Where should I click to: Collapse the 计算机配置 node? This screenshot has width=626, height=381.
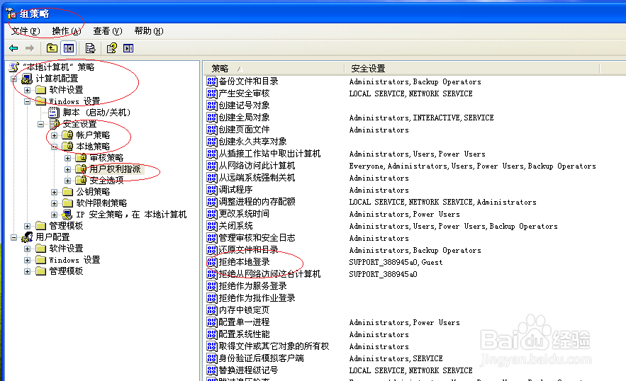[x=13, y=79]
